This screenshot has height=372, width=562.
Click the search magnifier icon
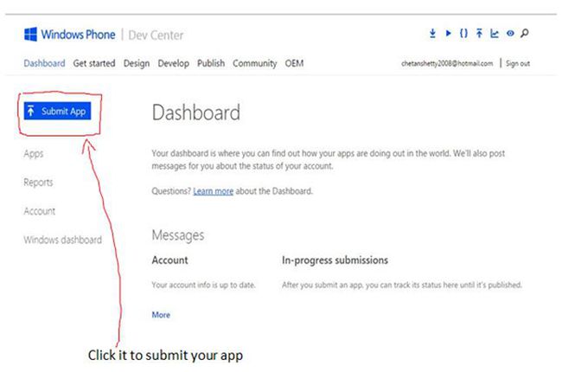[x=524, y=34]
